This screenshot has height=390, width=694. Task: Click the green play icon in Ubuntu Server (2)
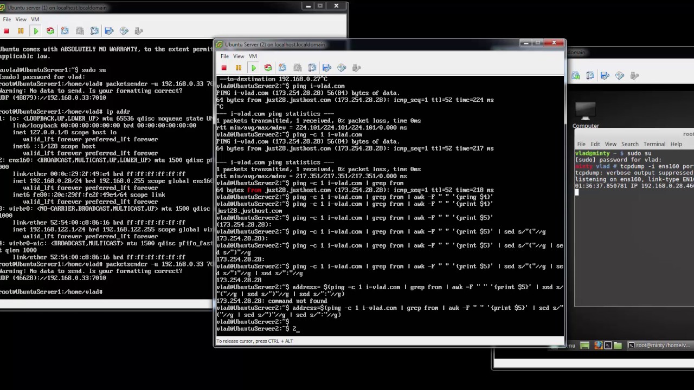253,68
